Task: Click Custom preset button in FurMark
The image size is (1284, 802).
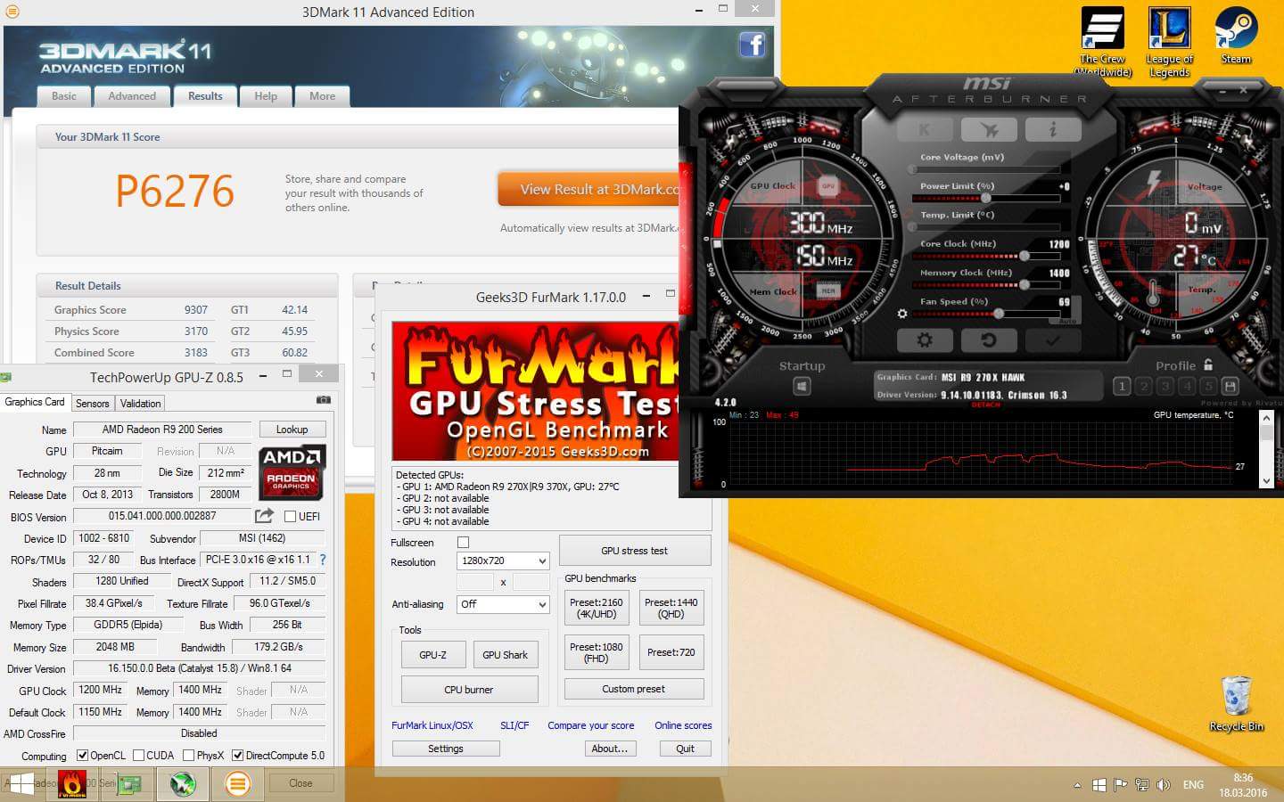Action: (634, 689)
